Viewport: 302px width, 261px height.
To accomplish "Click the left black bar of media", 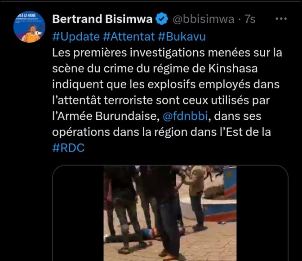I will (78, 213).
